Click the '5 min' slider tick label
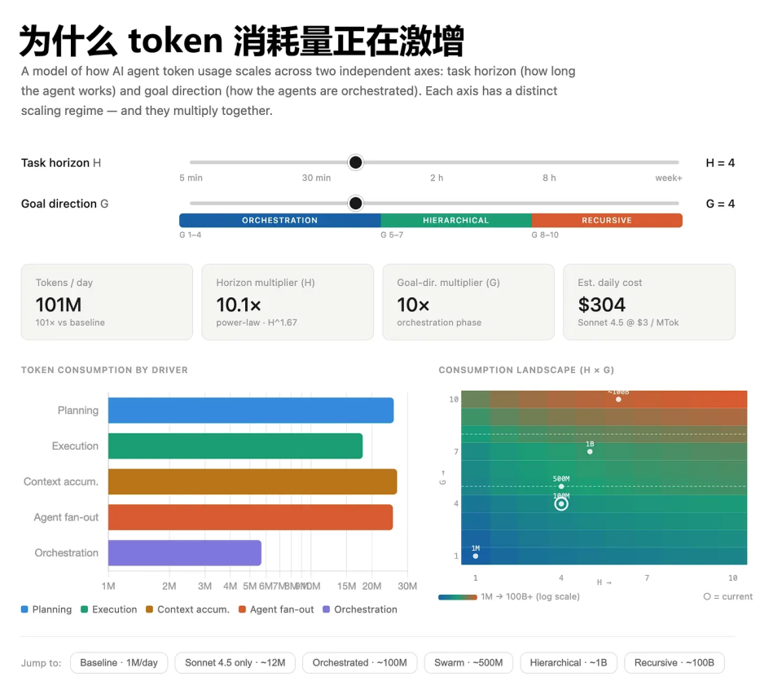 point(191,178)
